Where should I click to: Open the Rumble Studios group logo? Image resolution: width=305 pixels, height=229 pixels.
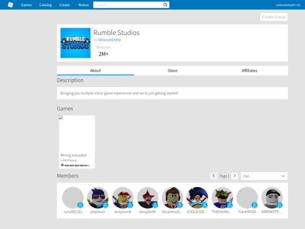[x=76, y=43]
